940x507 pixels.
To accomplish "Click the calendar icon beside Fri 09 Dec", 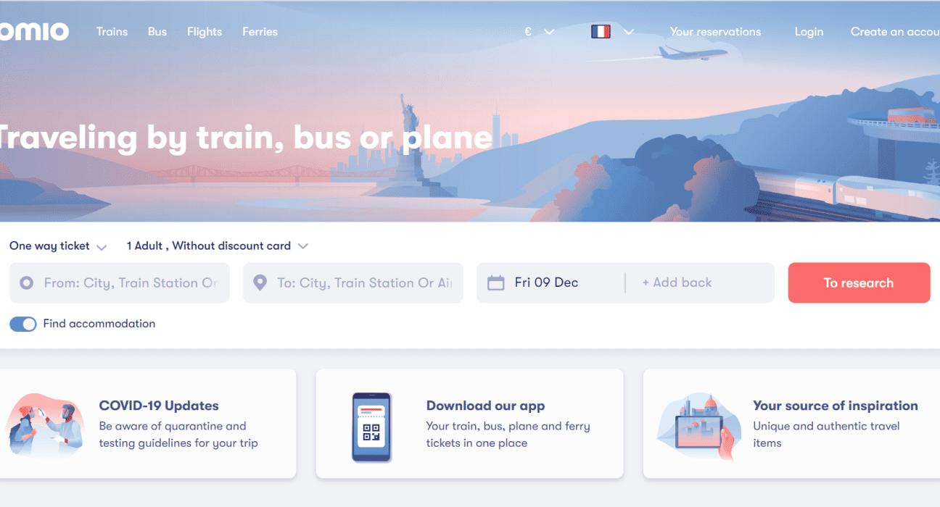I will pyautogui.click(x=495, y=283).
